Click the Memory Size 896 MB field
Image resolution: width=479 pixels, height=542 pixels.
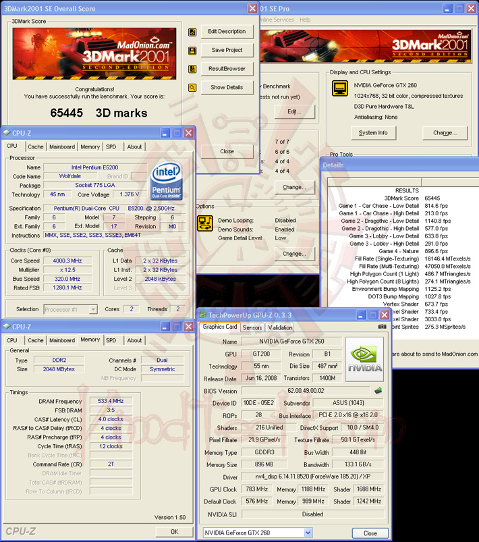click(x=264, y=464)
